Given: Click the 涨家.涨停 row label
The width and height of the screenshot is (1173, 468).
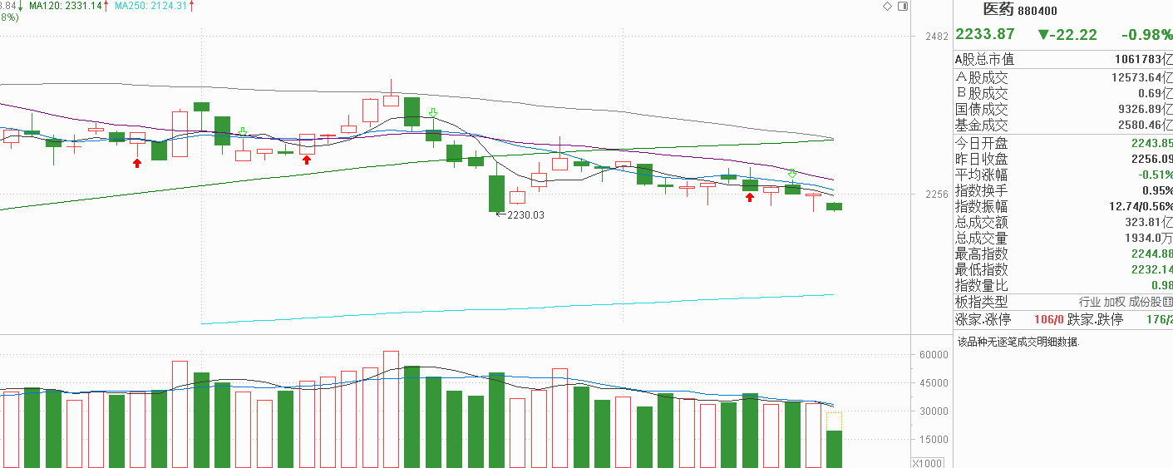Looking at the screenshot, I should [x=983, y=319].
